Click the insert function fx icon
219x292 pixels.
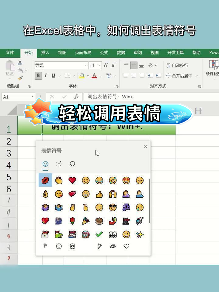point(76,97)
